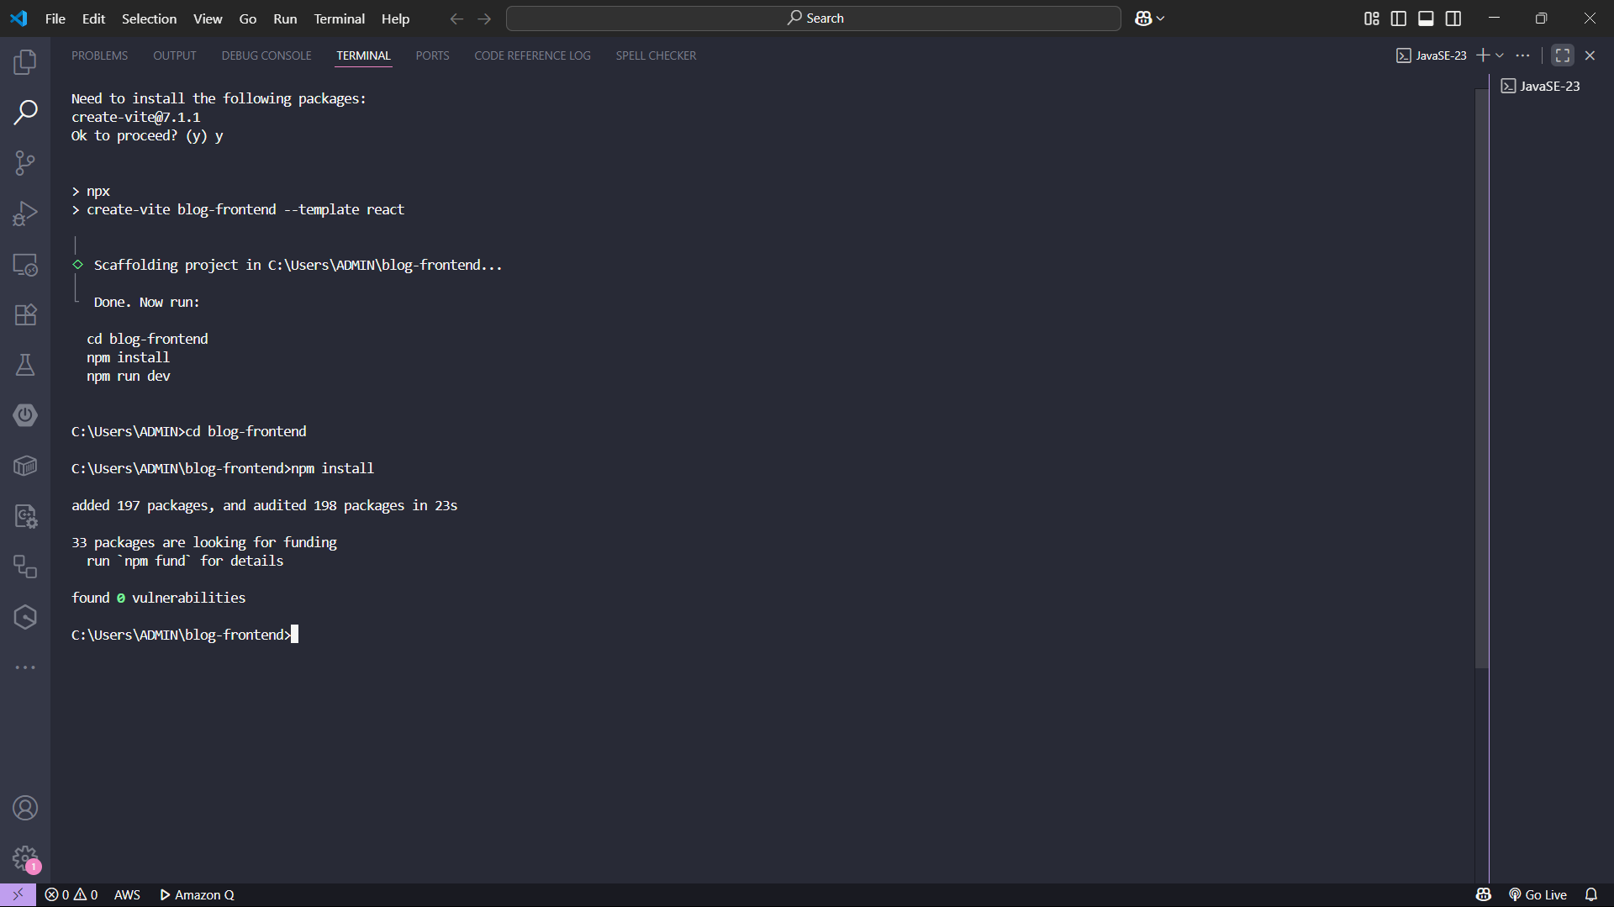Viewport: 1614px width, 907px height.
Task: Open the Source Control view
Action: 25,163
